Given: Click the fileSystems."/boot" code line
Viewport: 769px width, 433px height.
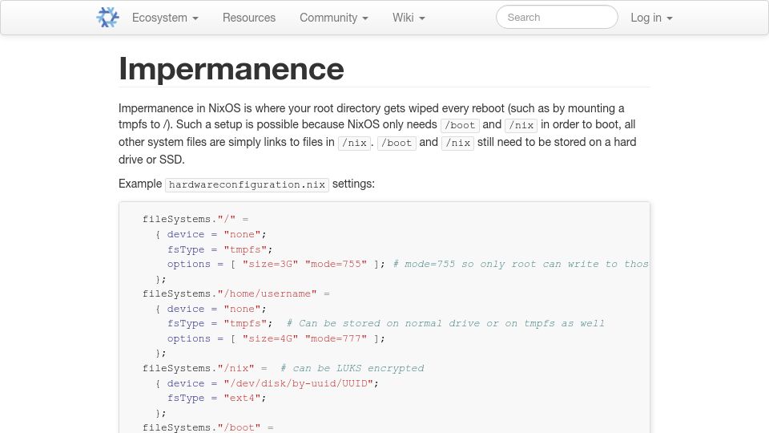Looking at the screenshot, I should tap(208, 427).
